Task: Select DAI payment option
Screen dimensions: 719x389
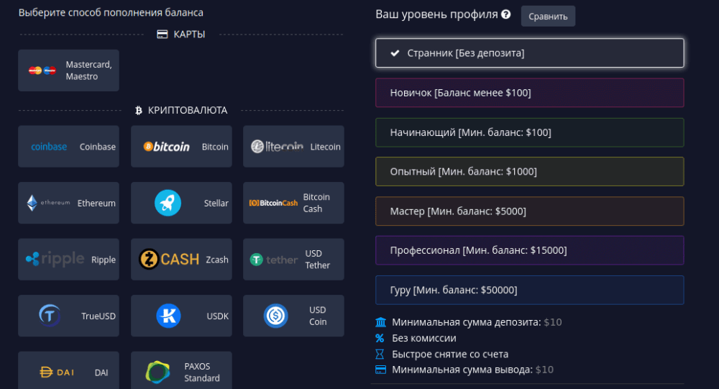Action: pos(68,372)
